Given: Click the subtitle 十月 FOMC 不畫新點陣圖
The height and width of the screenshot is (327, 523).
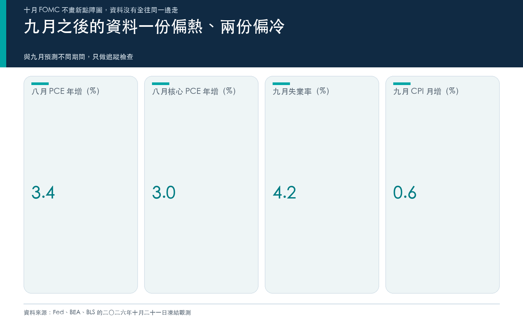Looking at the screenshot, I should tap(63, 10).
